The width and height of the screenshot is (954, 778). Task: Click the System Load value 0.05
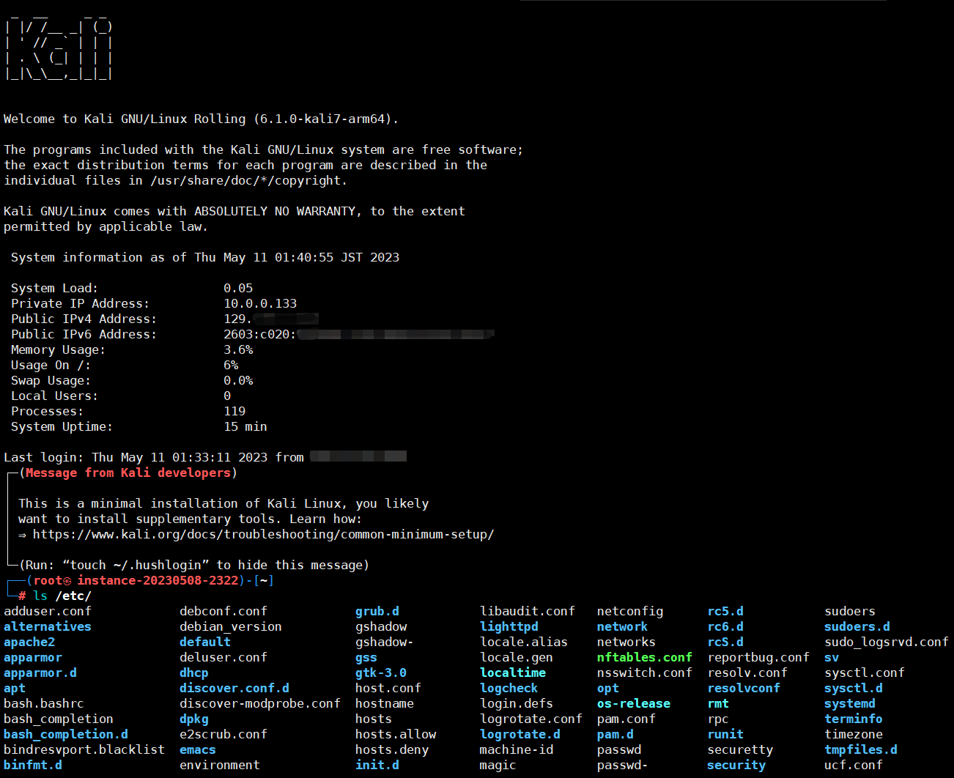238,288
